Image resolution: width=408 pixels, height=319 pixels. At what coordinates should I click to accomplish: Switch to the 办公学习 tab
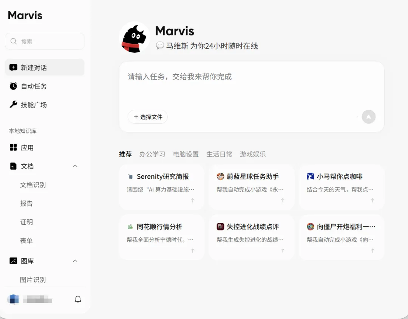point(152,154)
